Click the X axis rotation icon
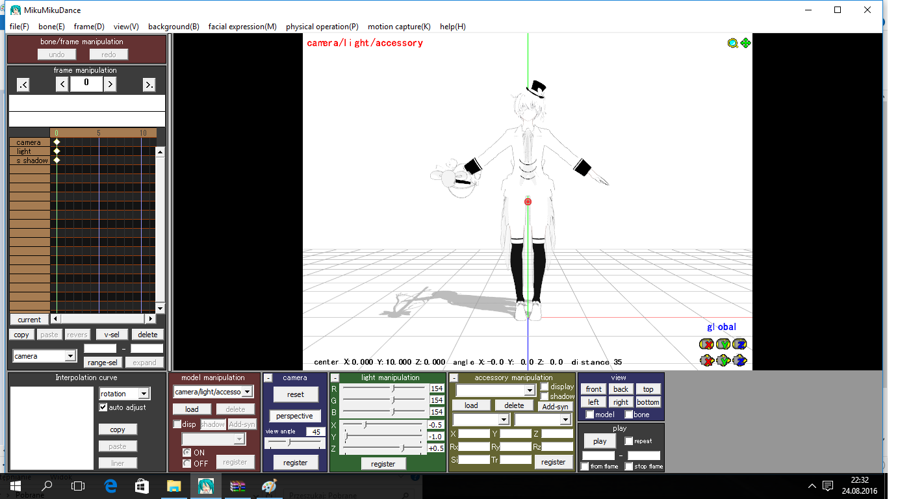The width and height of the screenshot is (898, 499). click(x=706, y=344)
